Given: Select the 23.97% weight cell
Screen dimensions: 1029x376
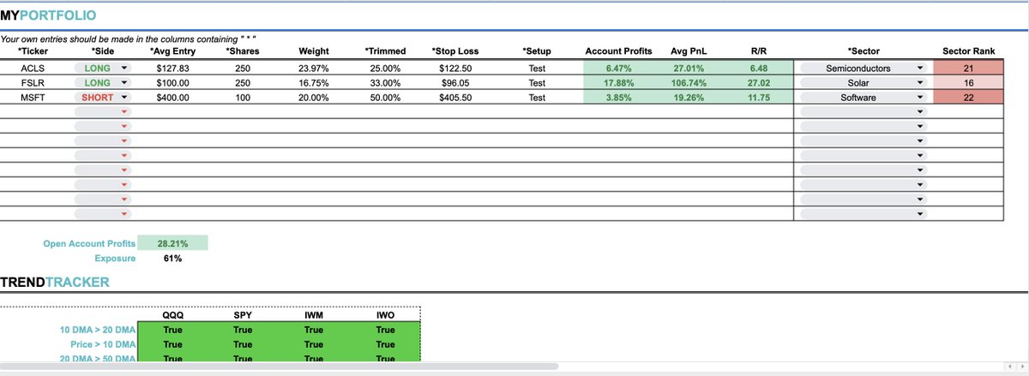Looking at the screenshot, I should coord(314,68).
